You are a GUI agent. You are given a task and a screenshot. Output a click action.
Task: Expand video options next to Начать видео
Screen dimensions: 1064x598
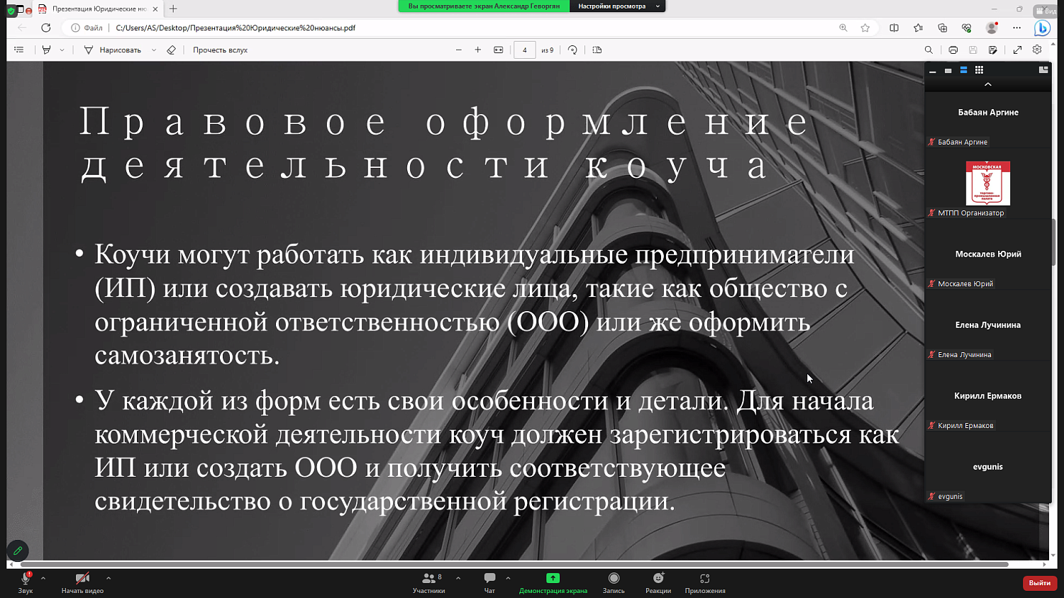point(109,578)
